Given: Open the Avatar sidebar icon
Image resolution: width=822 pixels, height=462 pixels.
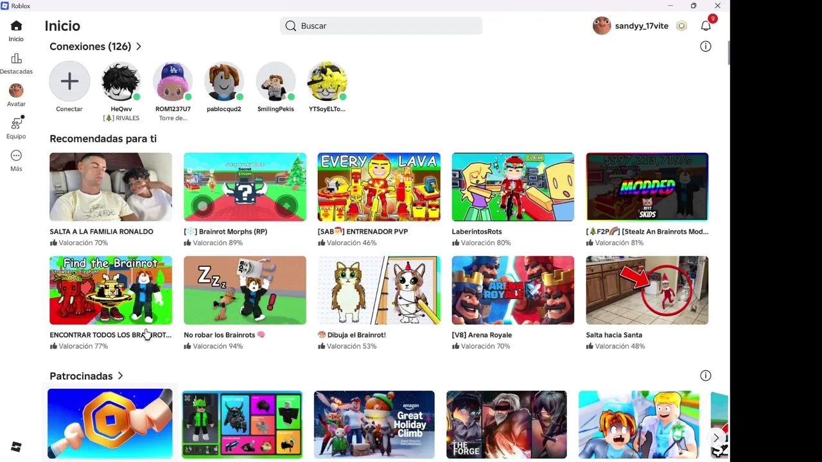Looking at the screenshot, I should tap(16, 90).
